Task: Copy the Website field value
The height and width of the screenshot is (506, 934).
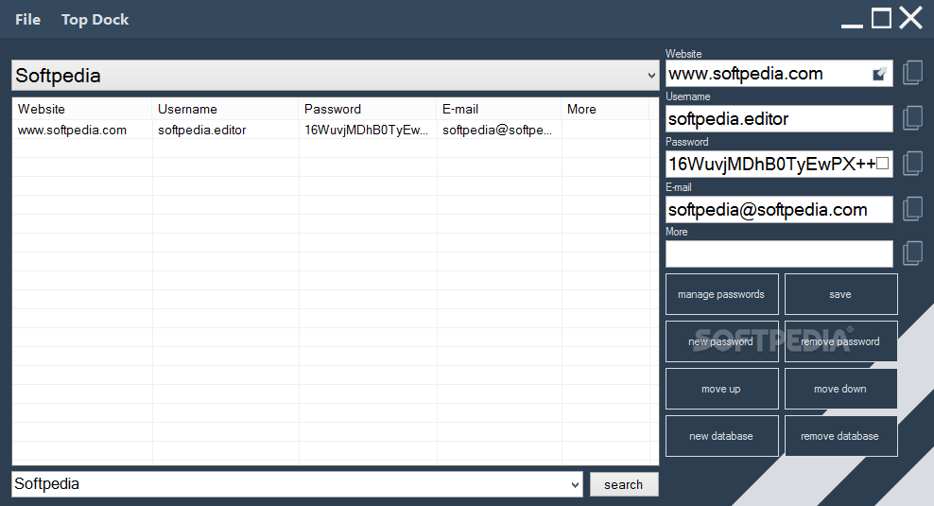Action: (x=912, y=73)
